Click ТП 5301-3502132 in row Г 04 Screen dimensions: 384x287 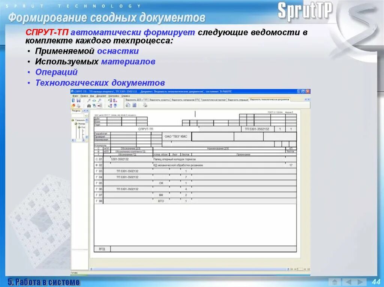127,177
